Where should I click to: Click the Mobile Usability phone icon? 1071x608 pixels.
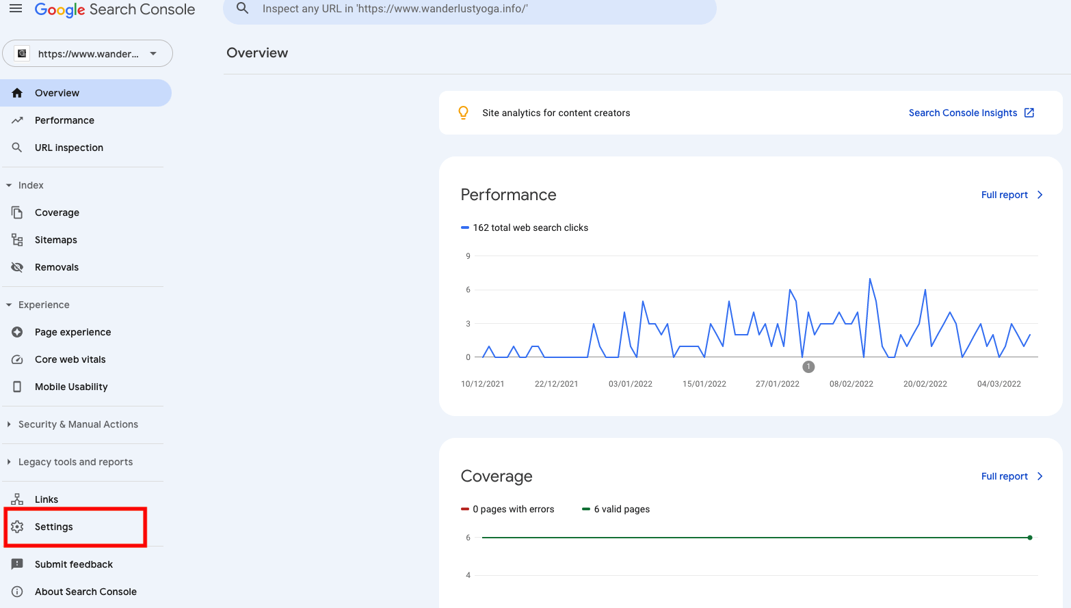point(17,387)
